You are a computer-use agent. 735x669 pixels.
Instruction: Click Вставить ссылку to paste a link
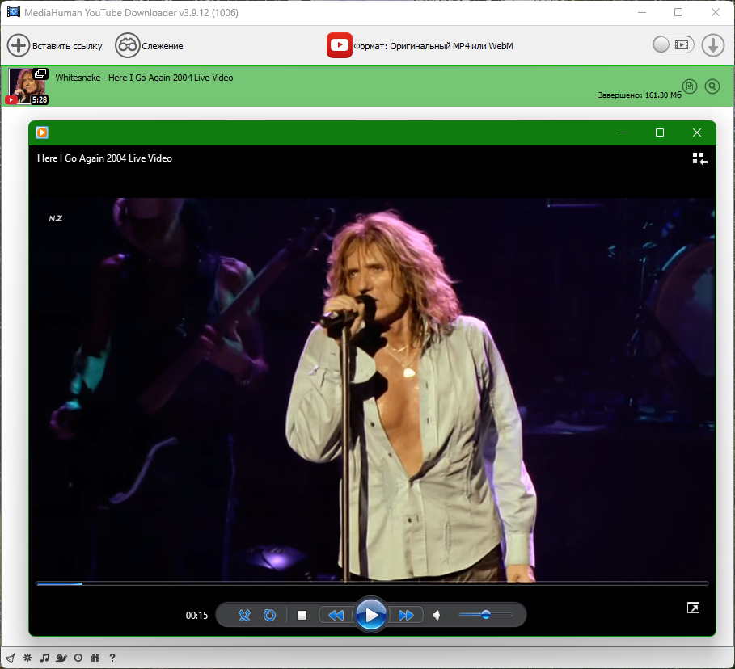click(x=55, y=45)
